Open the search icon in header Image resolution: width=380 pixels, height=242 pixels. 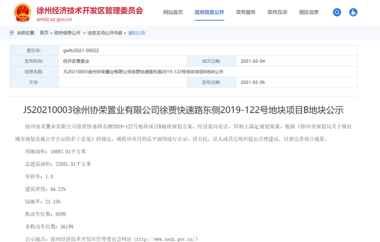[337, 12]
